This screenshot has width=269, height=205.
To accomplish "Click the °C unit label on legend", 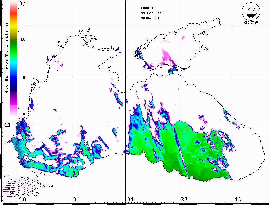I will (x=23, y=3).
